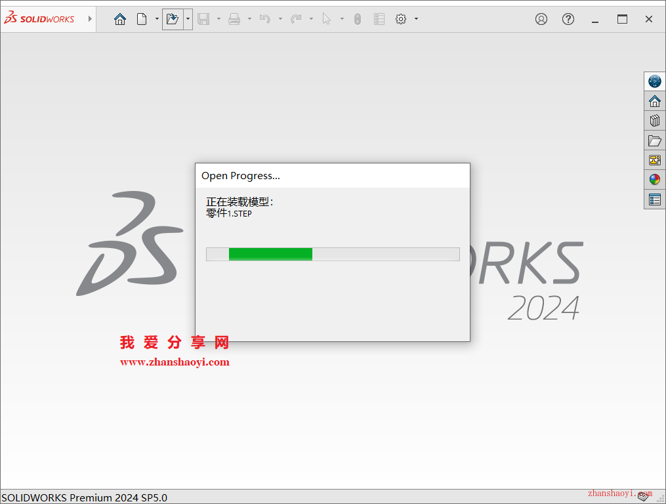This screenshot has height=504, width=666.
Task: Open 3DEXPERIENCE globe tab in task pane
Action: pyautogui.click(x=655, y=81)
